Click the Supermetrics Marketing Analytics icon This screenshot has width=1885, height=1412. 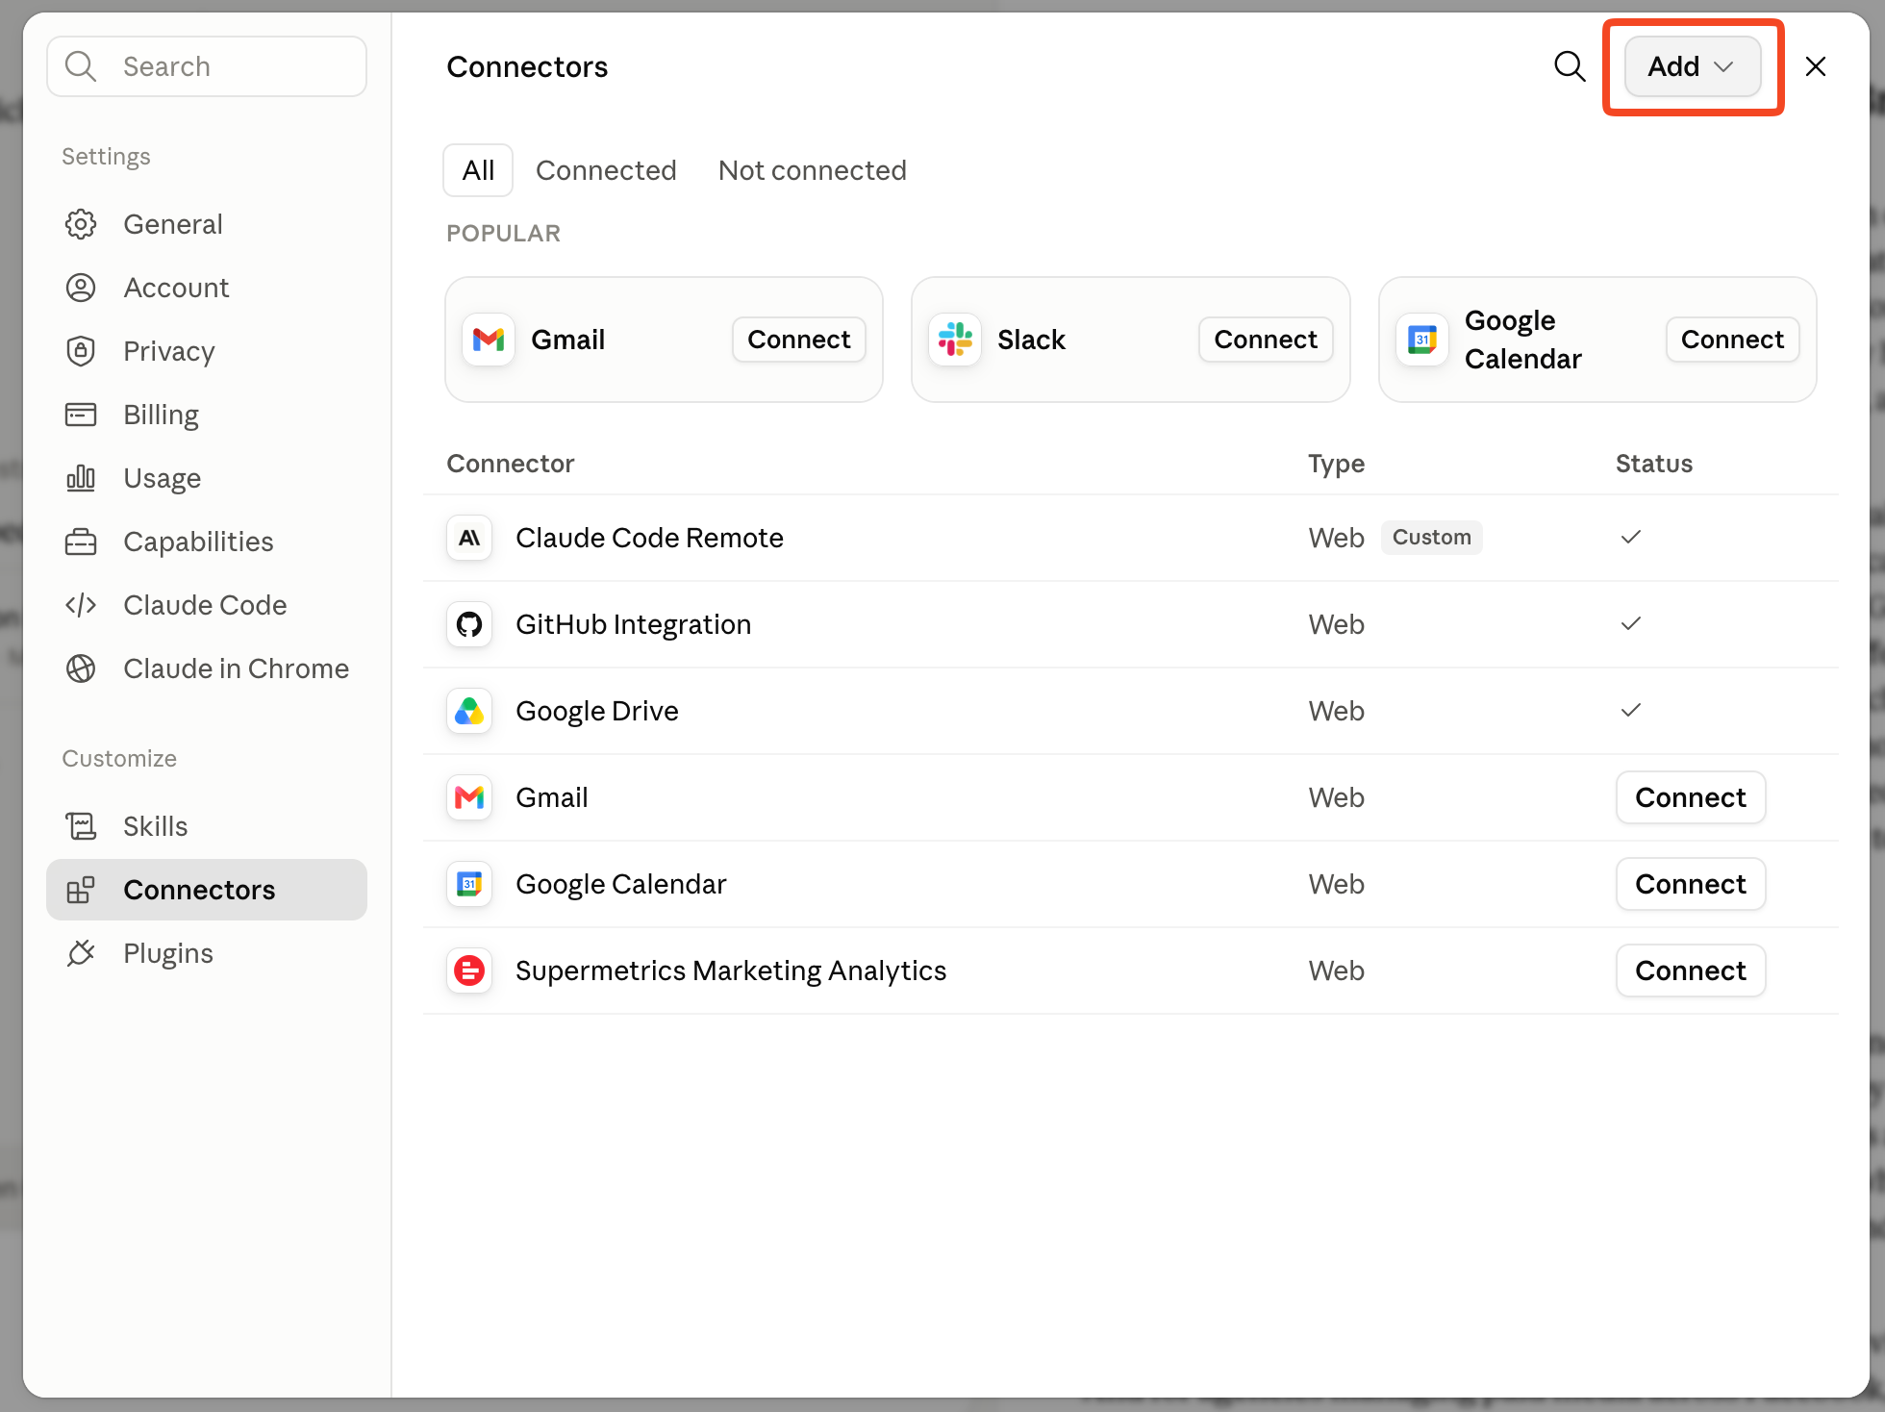coord(469,971)
